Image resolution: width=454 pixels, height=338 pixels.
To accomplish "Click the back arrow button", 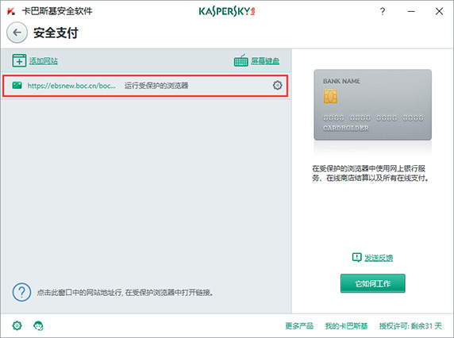I will [x=17, y=33].
